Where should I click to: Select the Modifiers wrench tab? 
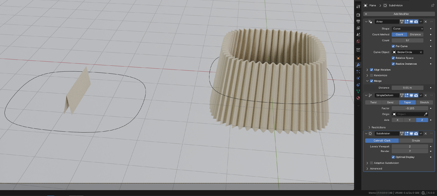[358, 65]
